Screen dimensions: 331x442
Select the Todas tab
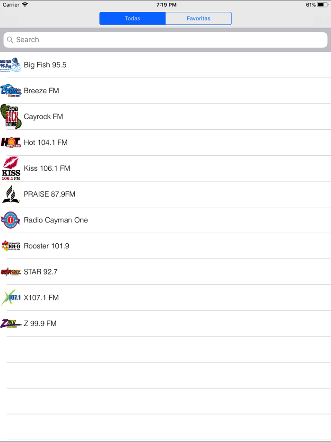tap(132, 18)
